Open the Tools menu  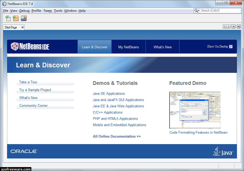(x=58, y=11)
